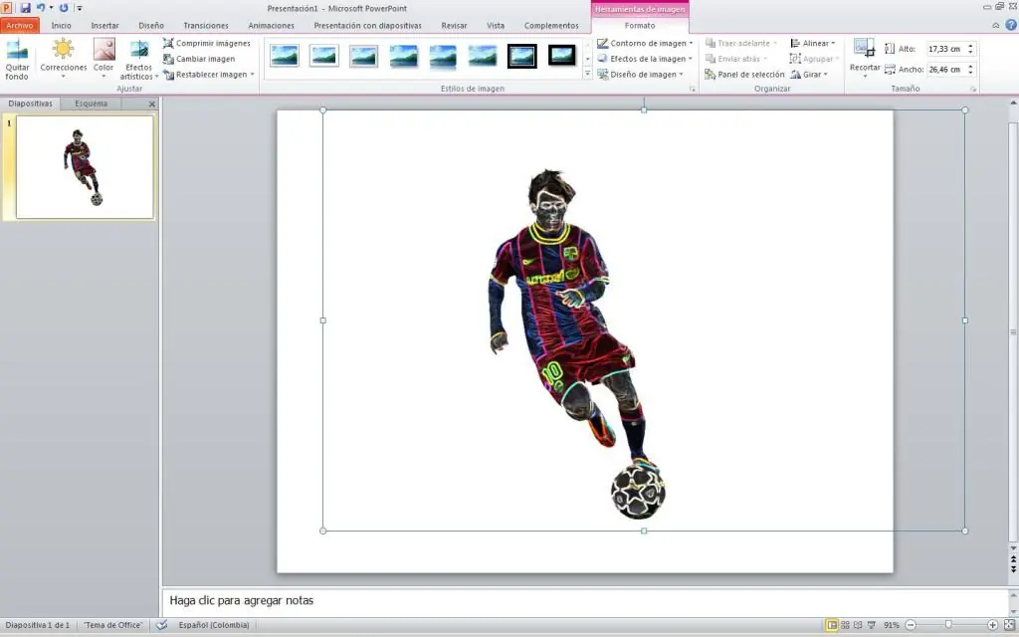Click the spell check icon in status bar

pyautogui.click(x=161, y=625)
